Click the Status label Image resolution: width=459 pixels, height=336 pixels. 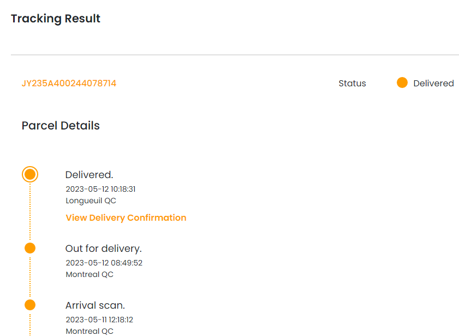click(352, 84)
